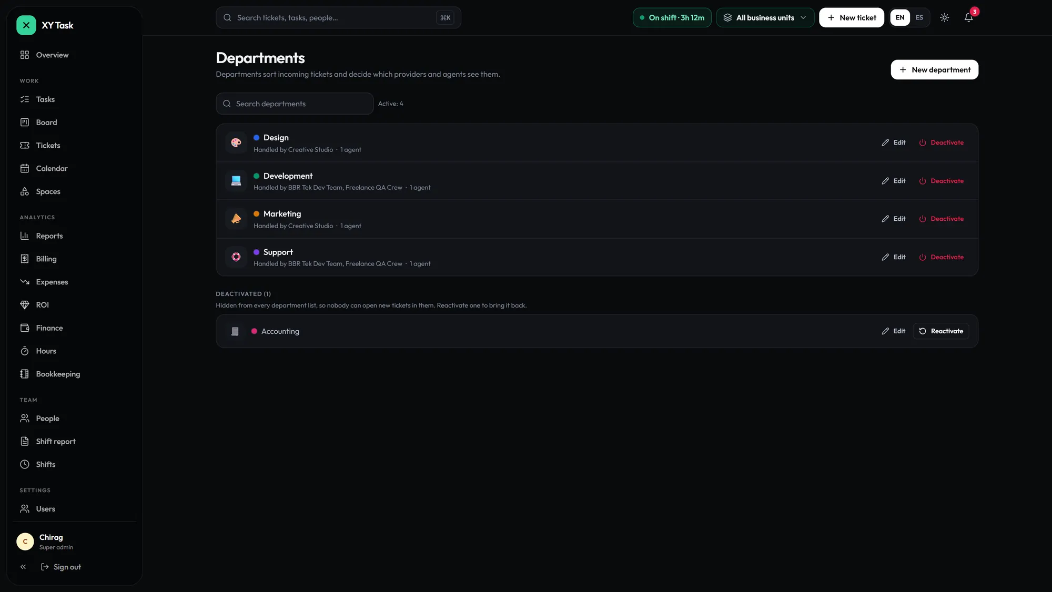Viewport: 1052px width, 592px height.
Task: Open the Calendar section
Action: click(x=74, y=169)
